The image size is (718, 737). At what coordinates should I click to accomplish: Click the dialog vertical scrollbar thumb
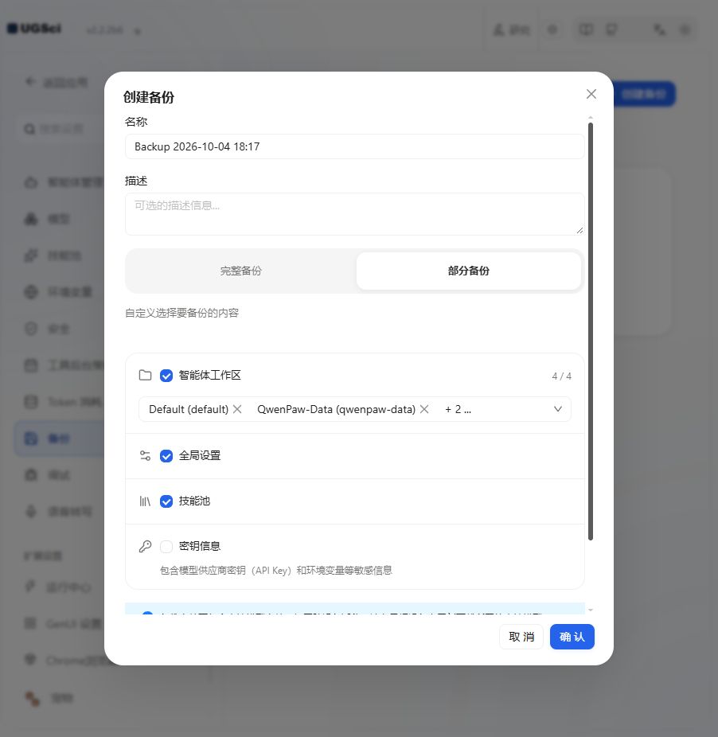pyautogui.click(x=591, y=331)
